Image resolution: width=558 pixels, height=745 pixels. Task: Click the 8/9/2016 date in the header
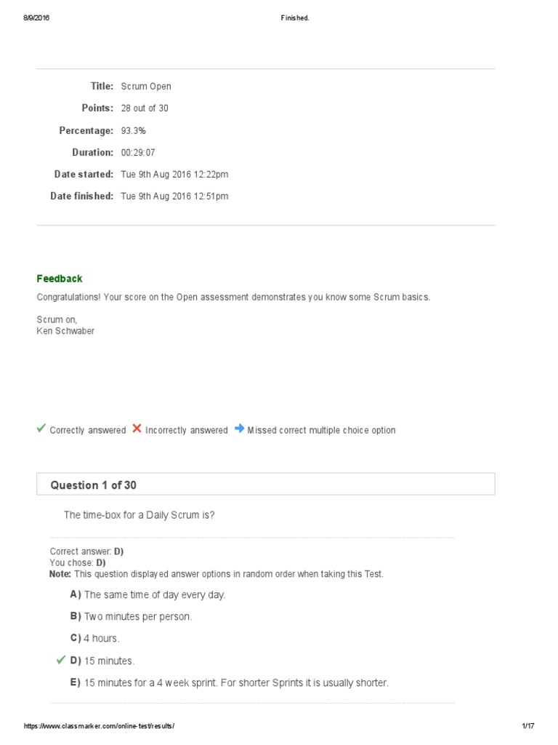(x=36, y=18)
